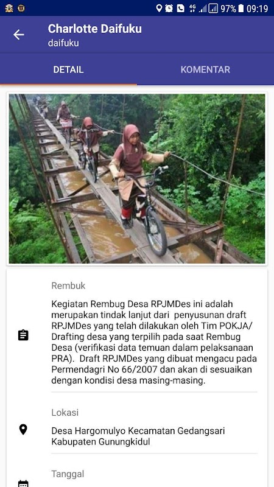Switch to the KOMENTAR tab

205,69
